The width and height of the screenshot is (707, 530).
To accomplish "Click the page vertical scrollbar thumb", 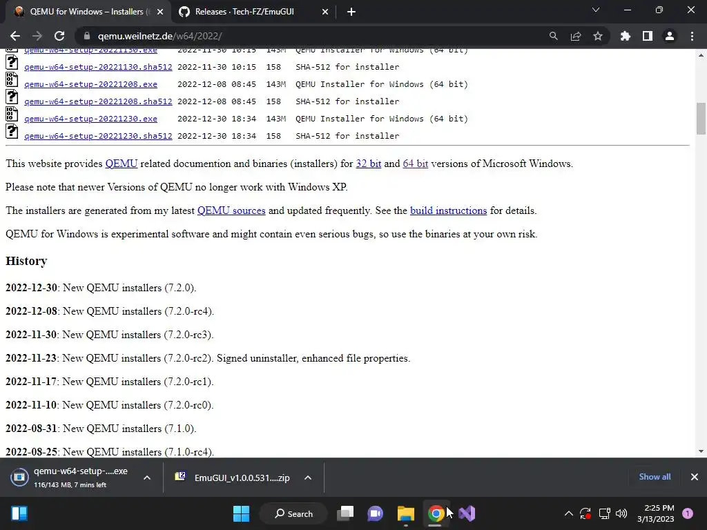I will pyautogui.click(x=701, y=119).
